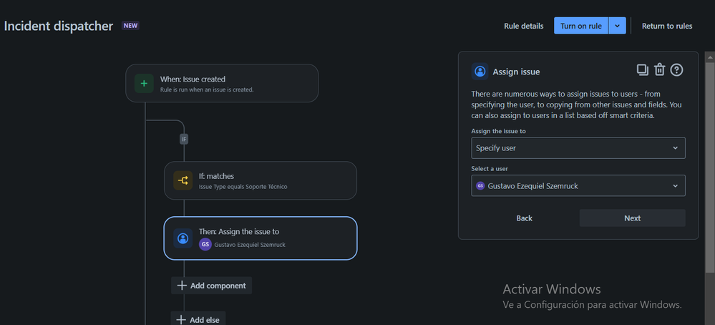Delete component with trash icon
The height and width of the screenshot is (325, 715).
[x=660, y=69]
